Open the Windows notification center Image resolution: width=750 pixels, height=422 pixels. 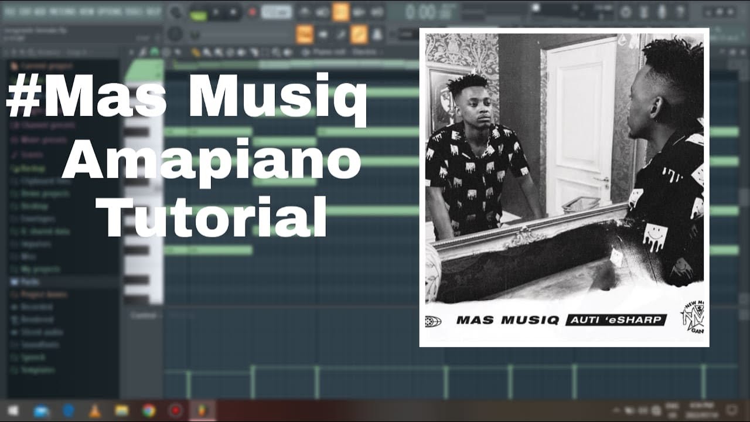731,410
